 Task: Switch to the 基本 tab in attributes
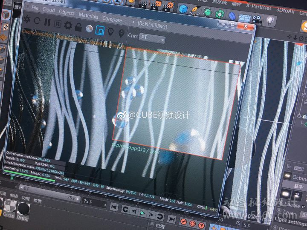[298, 186]
